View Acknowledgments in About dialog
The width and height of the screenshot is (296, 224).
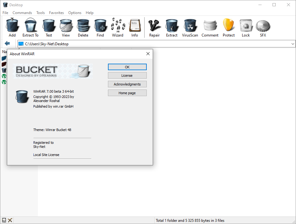127,84
